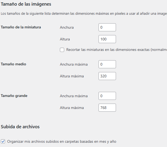Image resolution: width=167 pixels, height=147 pixels.
Task: Click 'Altura máxima' label under Tamaño grande
Action: (x=72, y=108)
